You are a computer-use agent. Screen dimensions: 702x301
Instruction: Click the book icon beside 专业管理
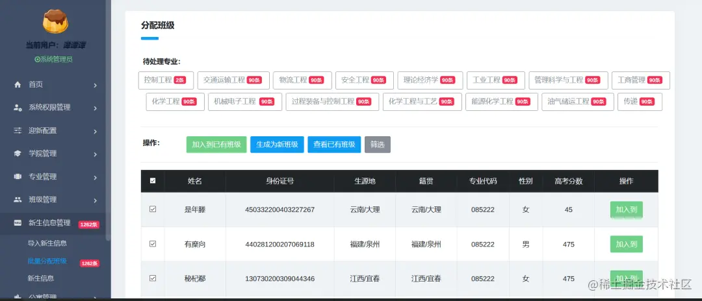pos(18,177)
